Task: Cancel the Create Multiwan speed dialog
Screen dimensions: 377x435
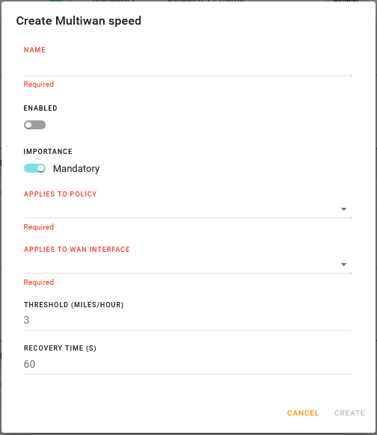Action: 303,413
